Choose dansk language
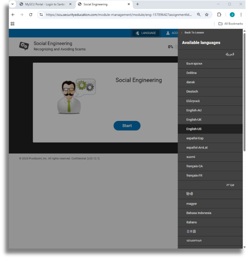The height and width of the screenshot is (259, 247). coord(210,82)
